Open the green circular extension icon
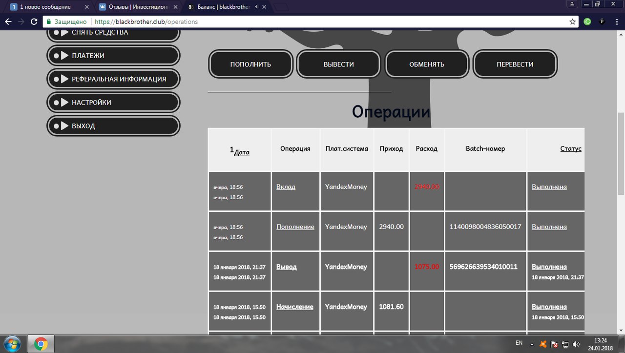The image size is (625, 353). click(587, 21)
